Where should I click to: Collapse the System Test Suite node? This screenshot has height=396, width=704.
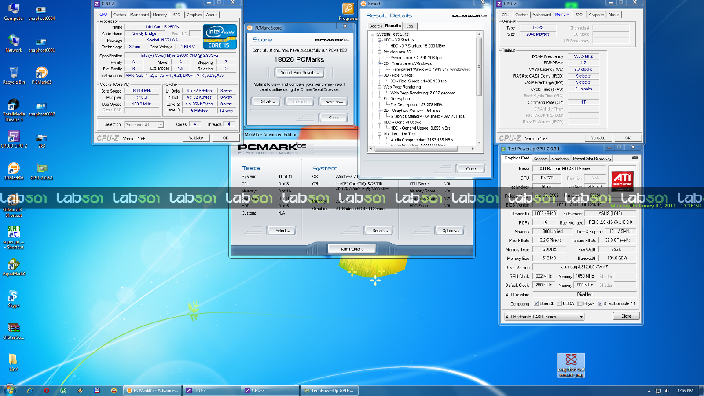coord(373,34)
